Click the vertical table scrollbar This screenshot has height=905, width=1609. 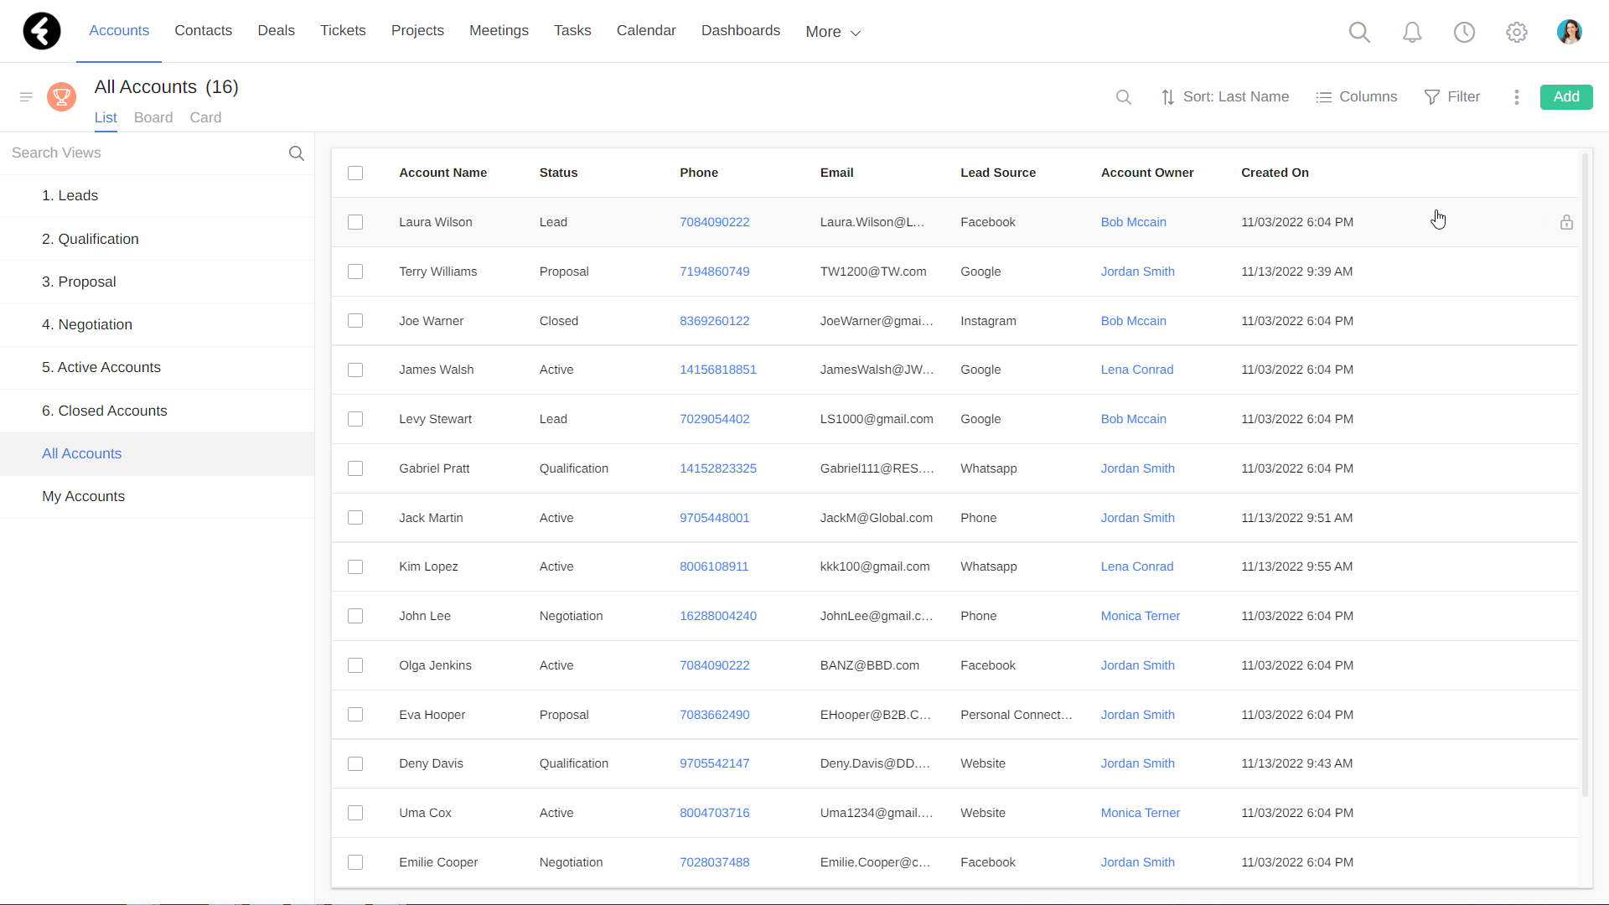click(1585, 473)
